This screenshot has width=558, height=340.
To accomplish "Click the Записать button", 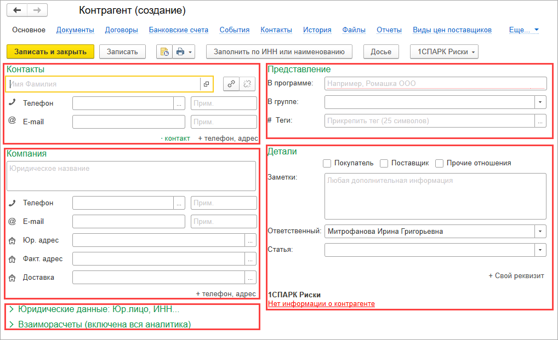I will point(122,52).
